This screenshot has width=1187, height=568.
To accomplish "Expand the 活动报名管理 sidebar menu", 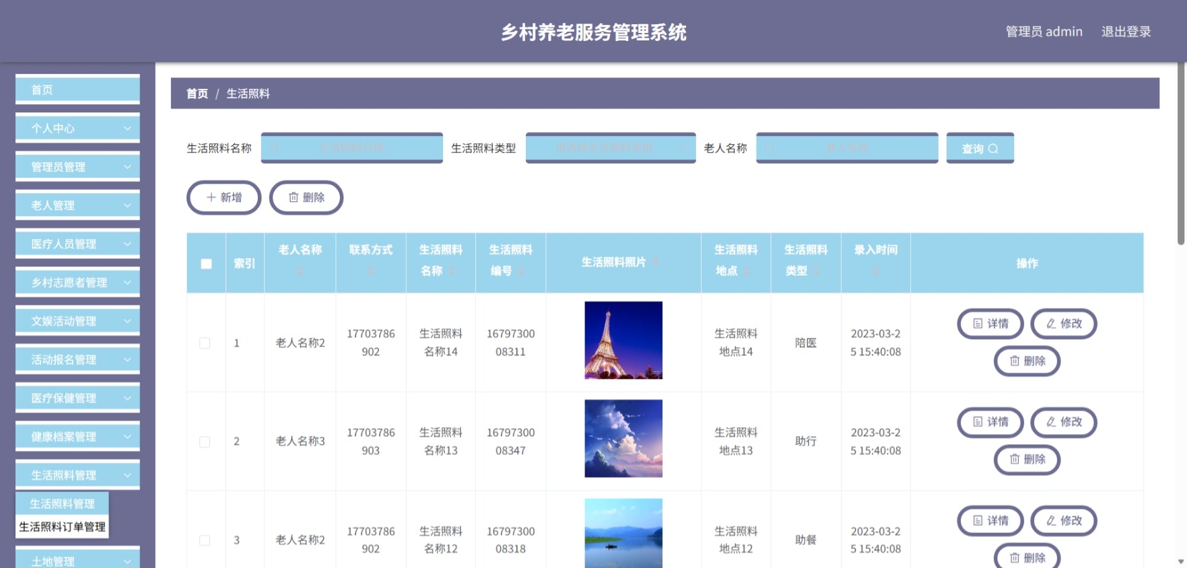I will (x=77, y=359).
